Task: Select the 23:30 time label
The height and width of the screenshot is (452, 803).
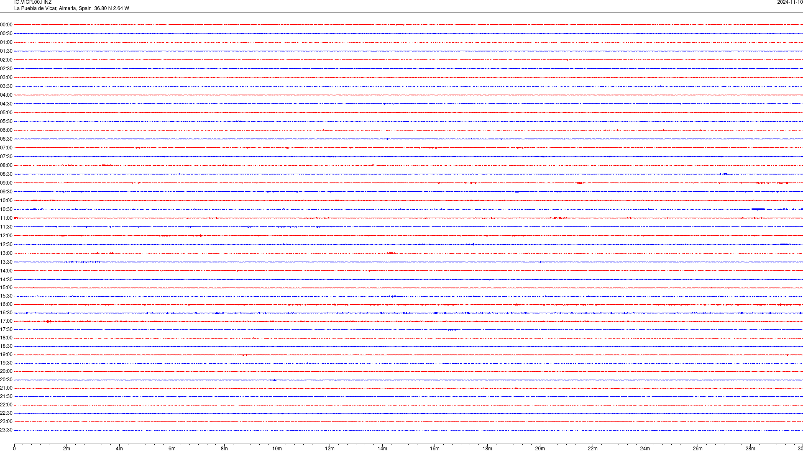Action: [6, 430]
